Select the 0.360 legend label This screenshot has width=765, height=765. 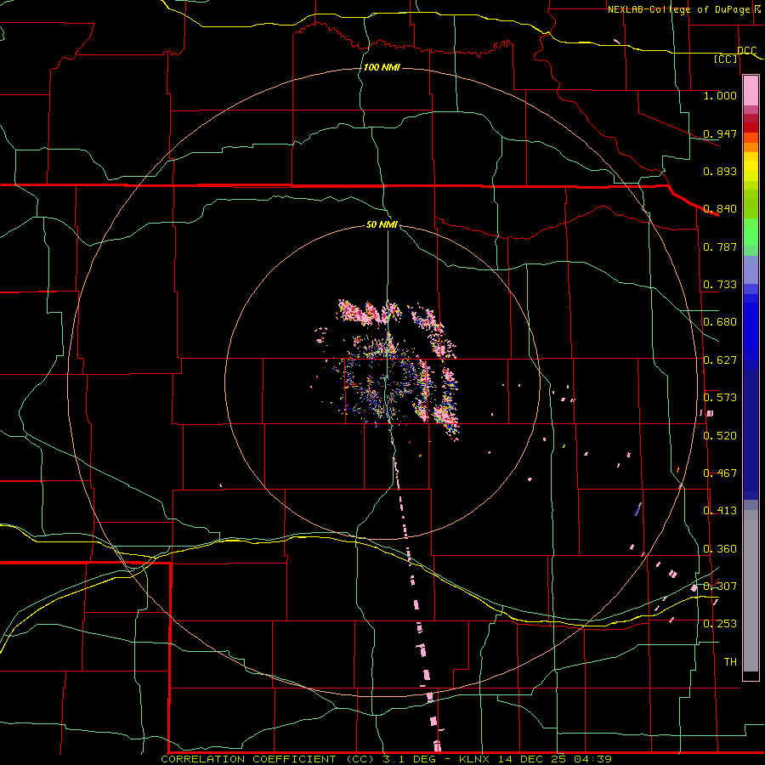(720, 549)
